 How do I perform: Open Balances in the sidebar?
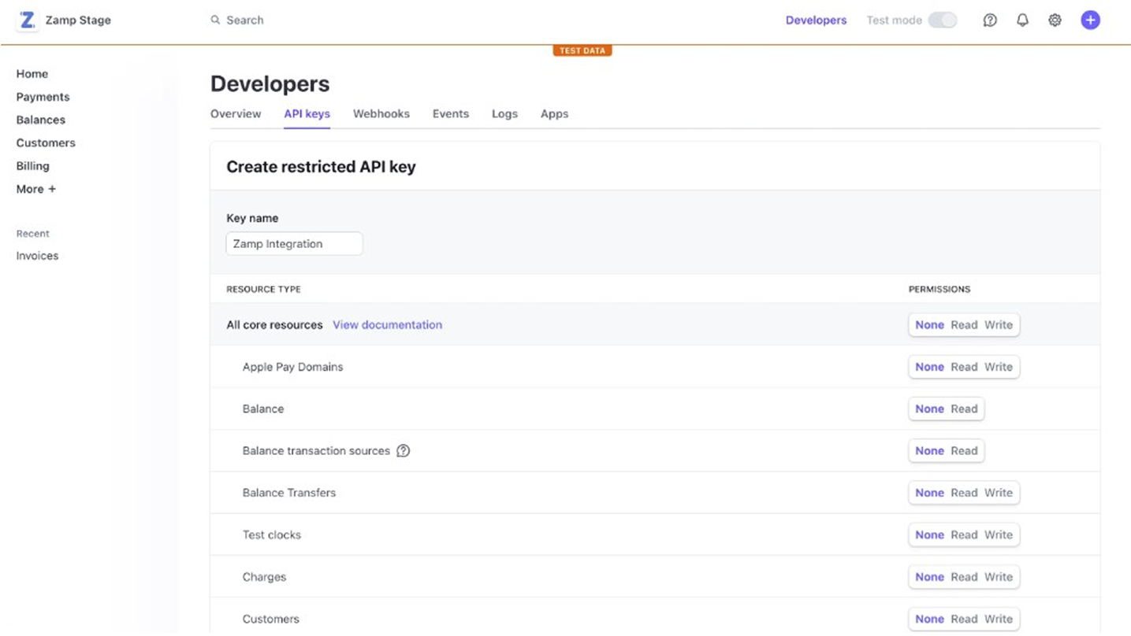41,120
